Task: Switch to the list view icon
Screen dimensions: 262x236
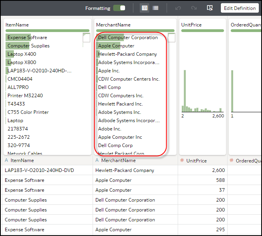Action: coord(156,8)
